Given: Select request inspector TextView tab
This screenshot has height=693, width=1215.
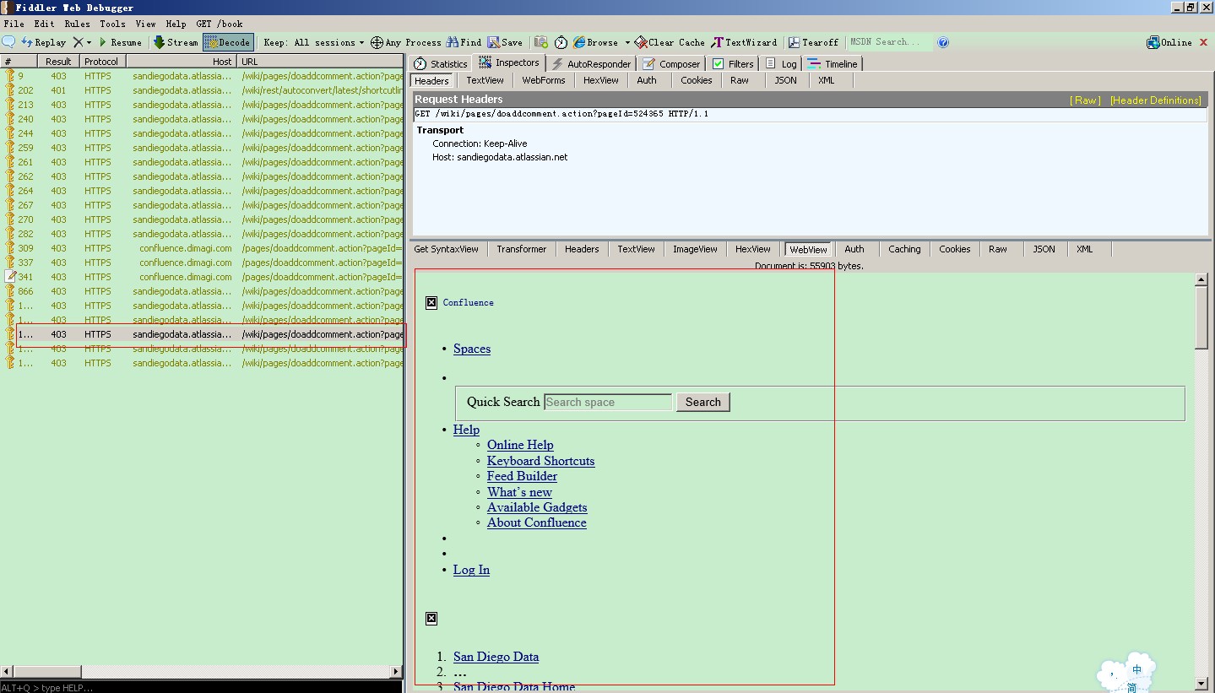Looking at the screenshot, I should 485,80.
